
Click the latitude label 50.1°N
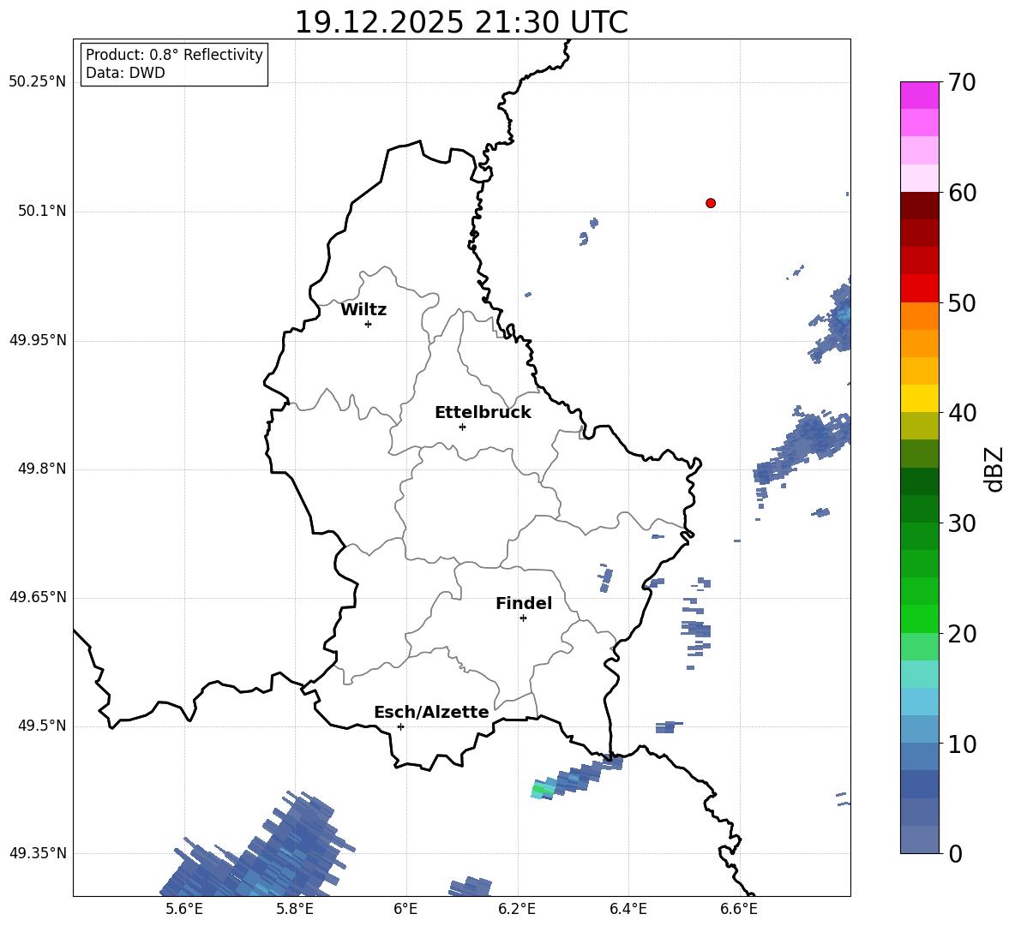42,212
